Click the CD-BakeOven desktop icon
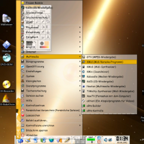The width and height of the screenshot is (144, 144). click(x=6, y=98)
